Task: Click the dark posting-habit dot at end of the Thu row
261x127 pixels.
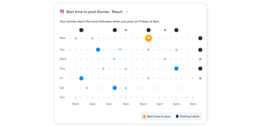Action: coord(200,68)
